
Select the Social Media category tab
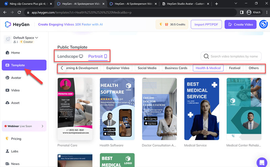pos(147,68)
